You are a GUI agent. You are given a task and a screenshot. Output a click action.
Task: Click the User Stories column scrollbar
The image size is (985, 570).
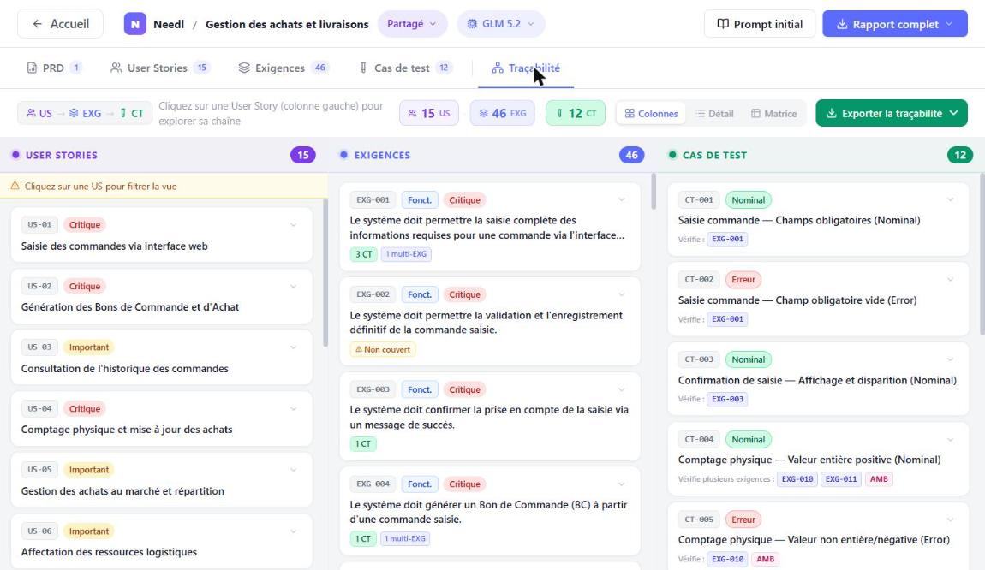tap(325, 272)
